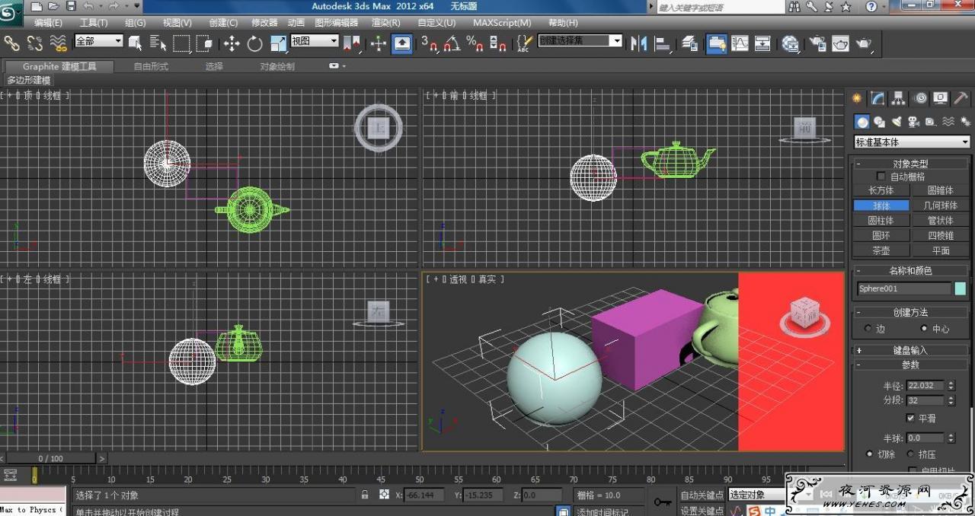This screenshot has height=516, width=975.
Task: Select the 挤压 radio button
Action: pyautogui.click(x=910, y=454)
